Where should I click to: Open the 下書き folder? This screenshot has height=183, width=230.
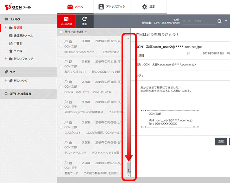coord(16,43)
